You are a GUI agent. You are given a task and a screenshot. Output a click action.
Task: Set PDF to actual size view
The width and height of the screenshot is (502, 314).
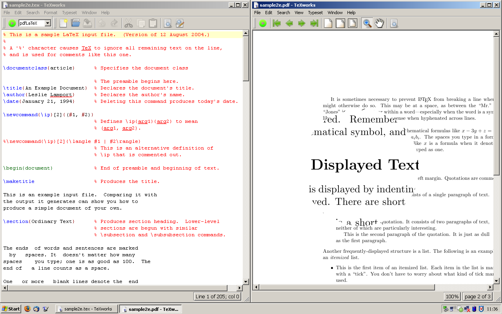(x=328, y=23)
